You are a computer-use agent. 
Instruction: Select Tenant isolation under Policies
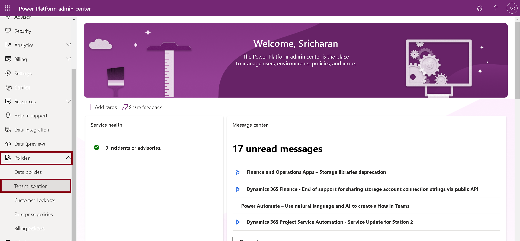pyautogui.click(x=31, y=186)
